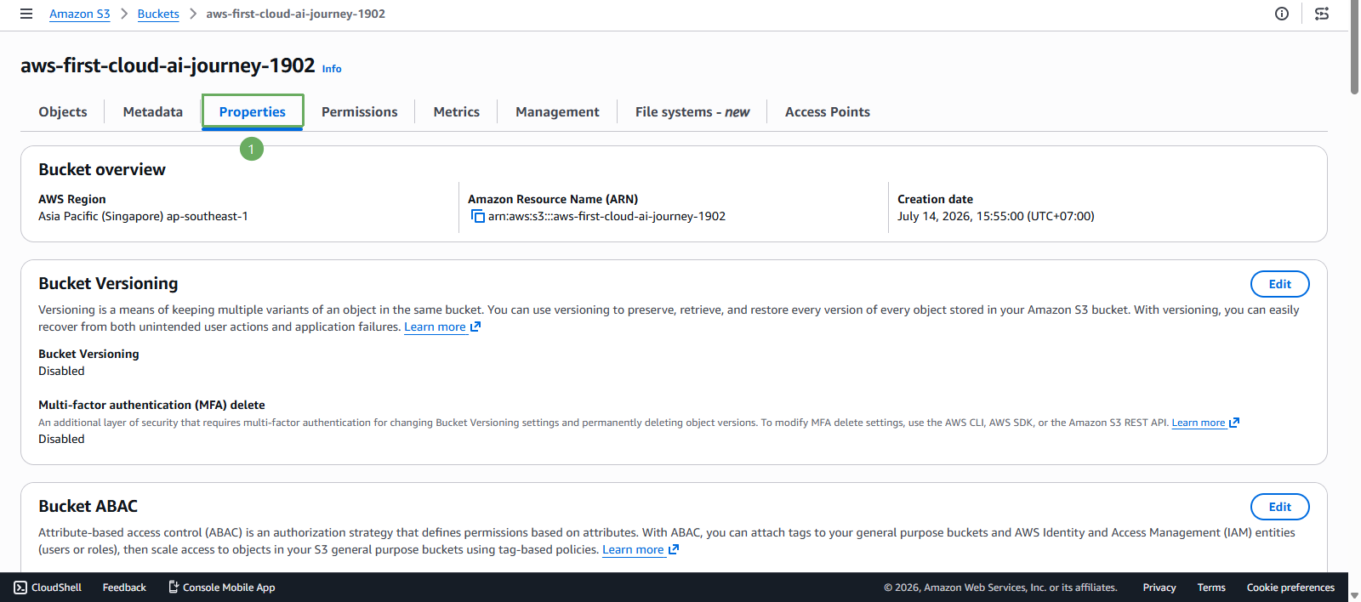The width and height of the screenshot is (1361, 602).
Task: Click the region value Asia Pacific (Singapore) ap-southeast-1
Action: 143,217
